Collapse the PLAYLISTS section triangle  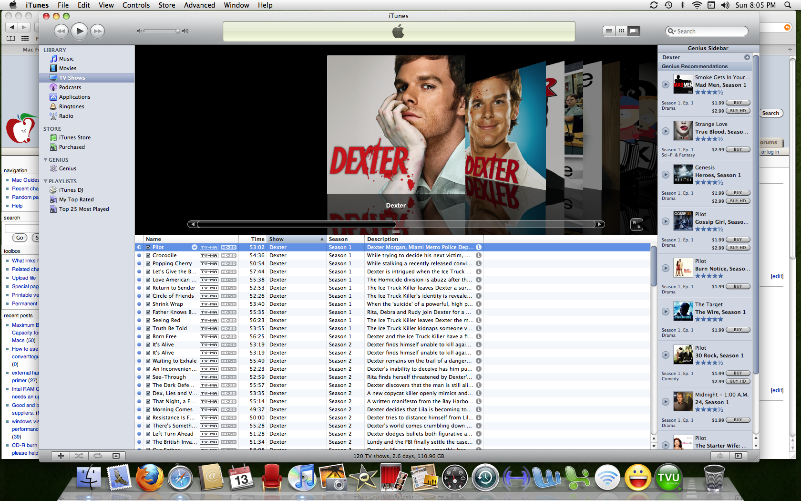(45, 181)
